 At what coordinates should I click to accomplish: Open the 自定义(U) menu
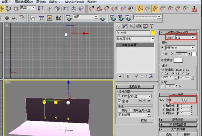coord(55,2)
